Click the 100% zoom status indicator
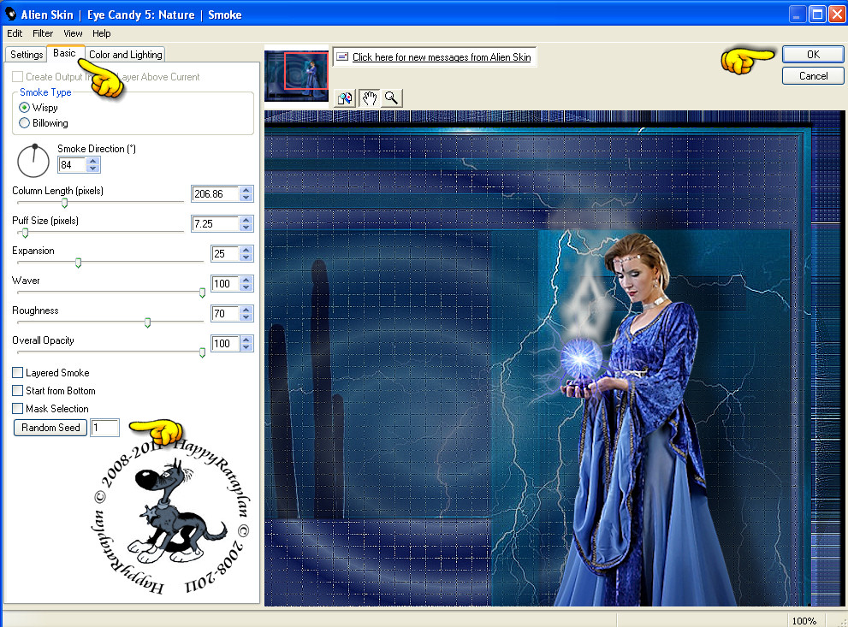 (804, 620)
